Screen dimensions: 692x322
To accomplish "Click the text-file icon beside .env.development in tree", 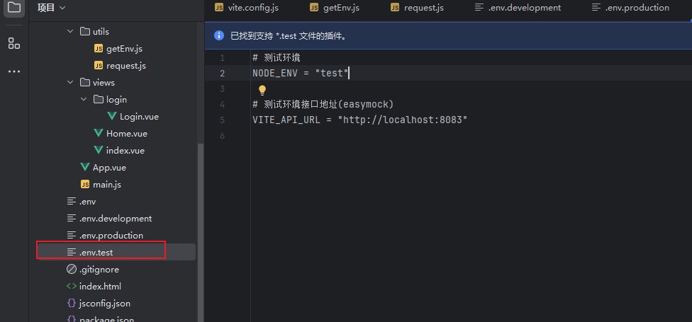I will tap(72, 219).
